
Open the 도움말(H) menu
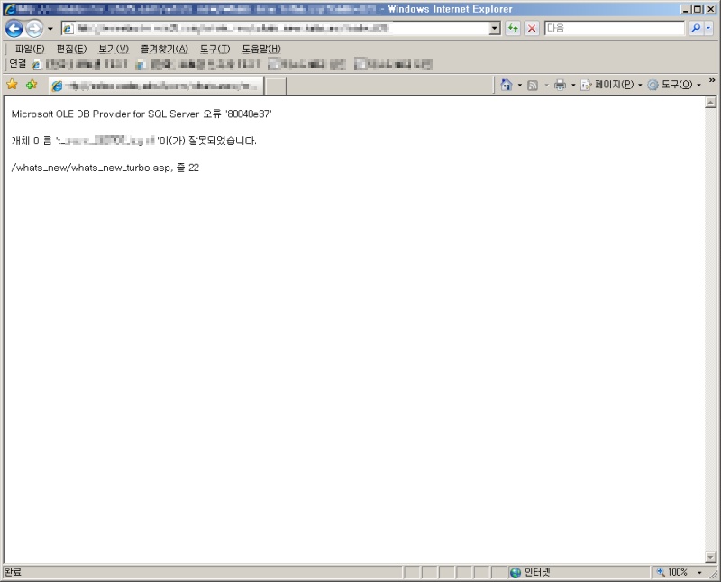point(261,49)
